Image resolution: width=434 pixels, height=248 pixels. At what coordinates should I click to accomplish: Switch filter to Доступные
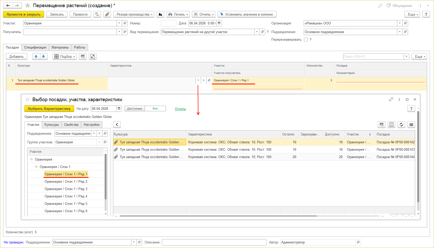pyautogui.click(x=135, y=108)
